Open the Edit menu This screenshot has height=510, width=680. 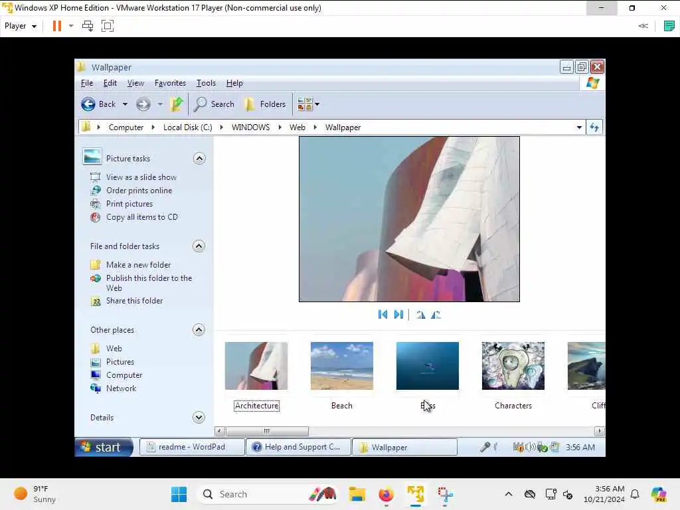coord(110,83)
